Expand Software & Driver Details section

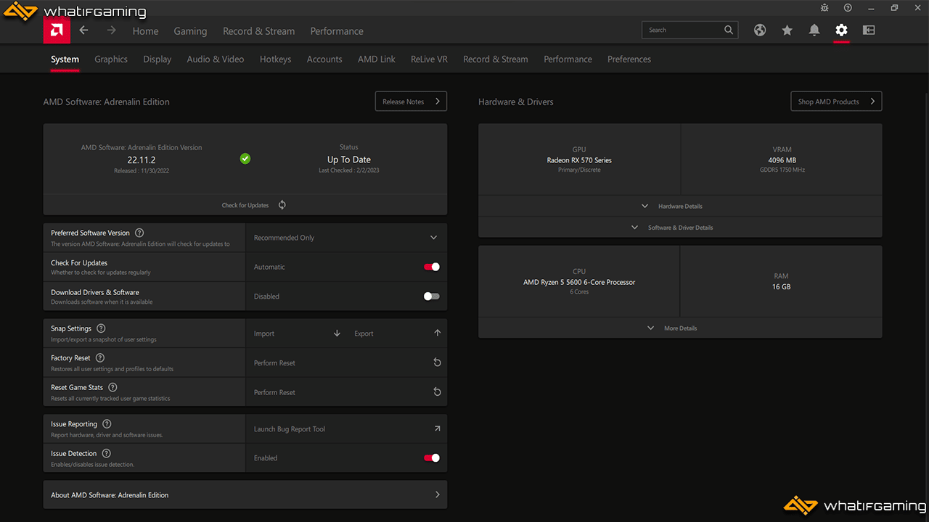pos(680,227)
